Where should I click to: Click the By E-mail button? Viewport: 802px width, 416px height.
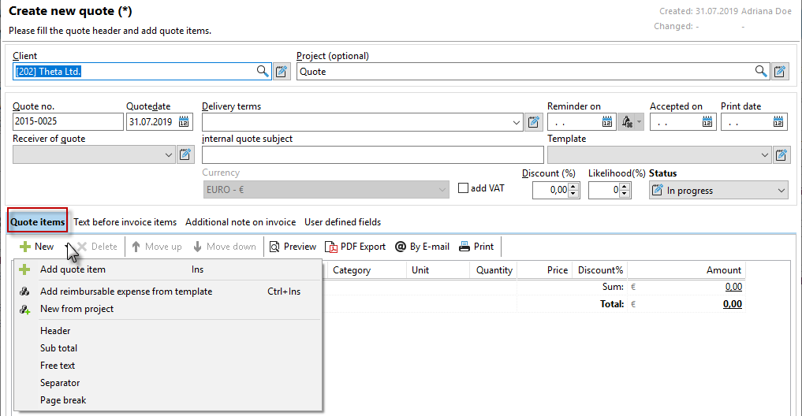[422, 247]
